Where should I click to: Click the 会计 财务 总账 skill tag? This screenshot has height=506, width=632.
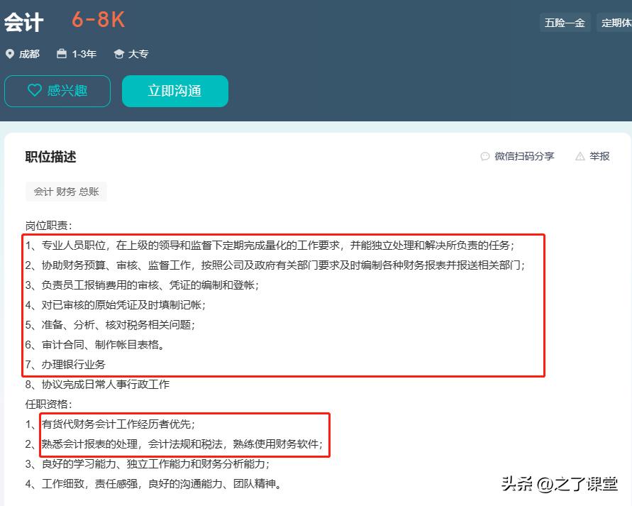(65, 191)
